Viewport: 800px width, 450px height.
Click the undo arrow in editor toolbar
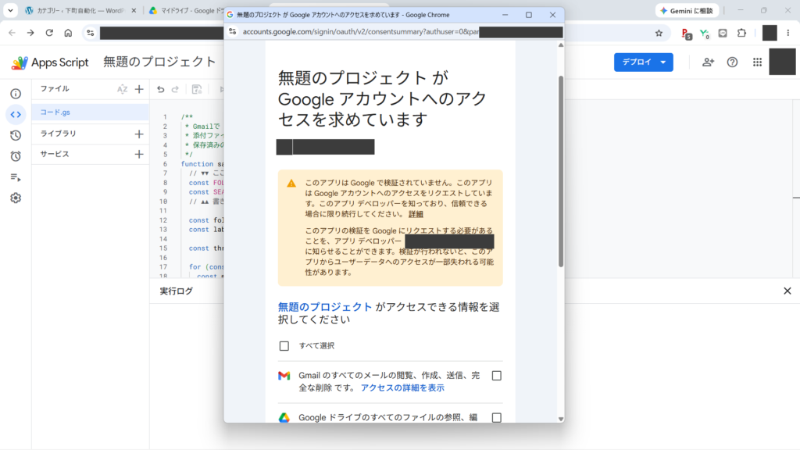coord(161,89)
